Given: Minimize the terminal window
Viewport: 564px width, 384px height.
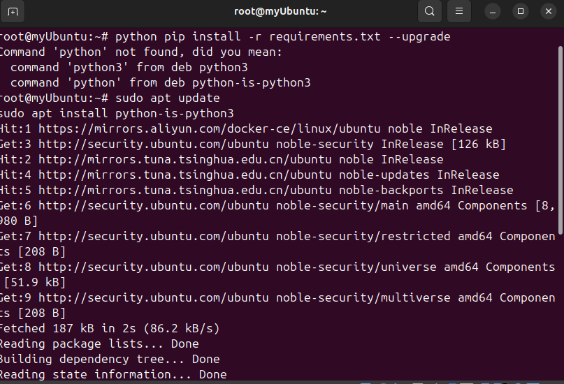Looking at the screenshot, I should 493,11.
